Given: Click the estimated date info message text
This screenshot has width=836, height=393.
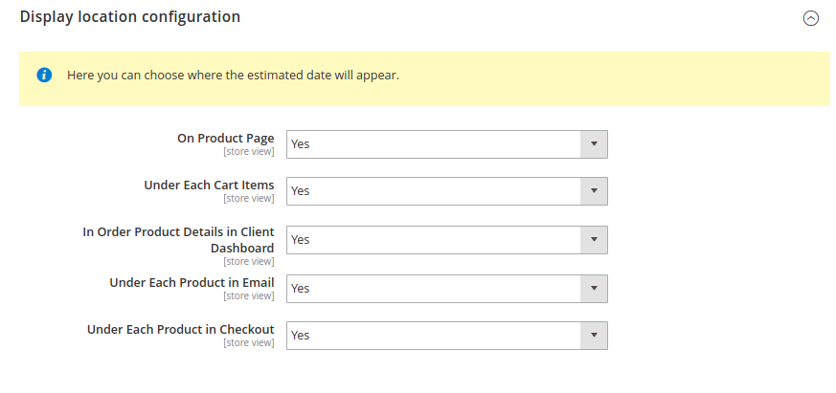Looking at the screenshot, I should point(233,76).
